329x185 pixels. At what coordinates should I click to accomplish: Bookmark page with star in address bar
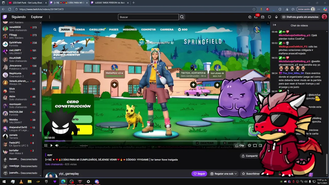[254, 9]
